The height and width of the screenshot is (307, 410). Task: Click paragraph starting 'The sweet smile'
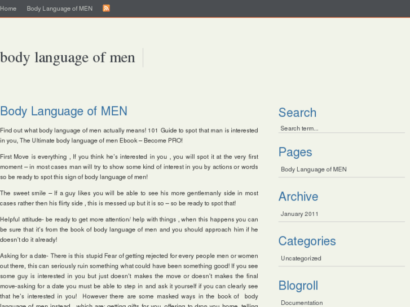point(129,198)
